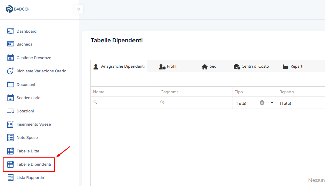
Task: Switch to the Sedi tab
Action: [210, 67]
